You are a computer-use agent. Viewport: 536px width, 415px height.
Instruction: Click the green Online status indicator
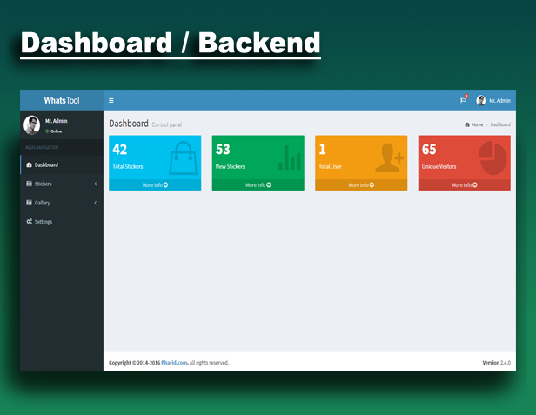pos(47,131)
